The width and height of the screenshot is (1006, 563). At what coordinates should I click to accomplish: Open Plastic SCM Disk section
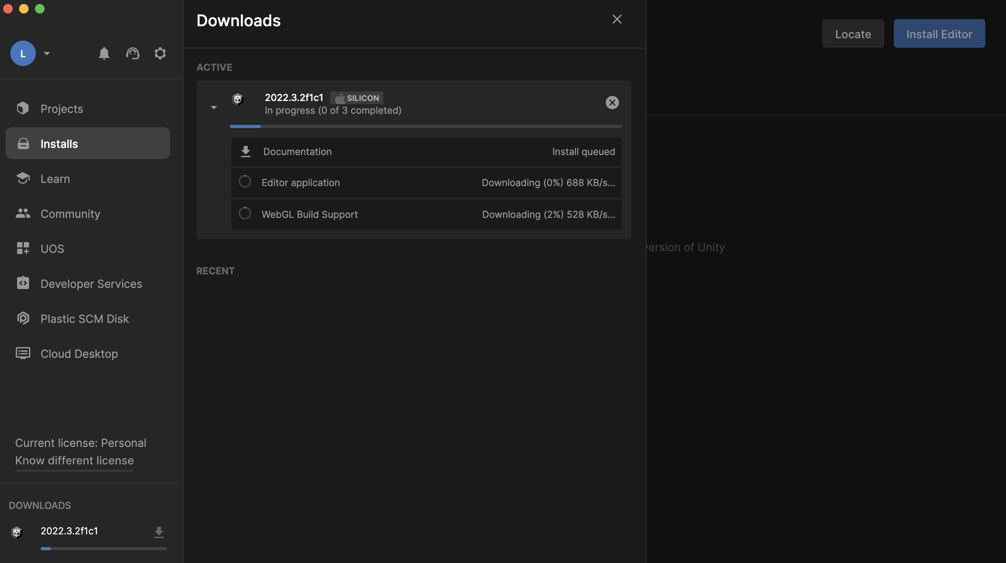[x=88, y=318]
